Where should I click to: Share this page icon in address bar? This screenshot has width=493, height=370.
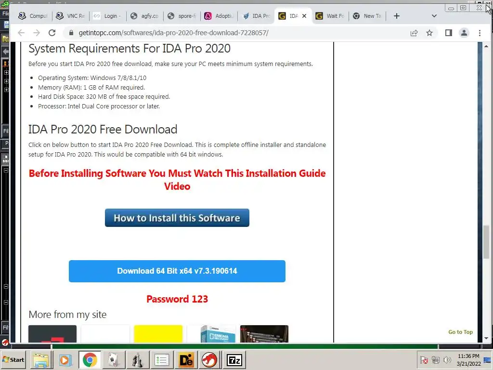pos(414,33)
